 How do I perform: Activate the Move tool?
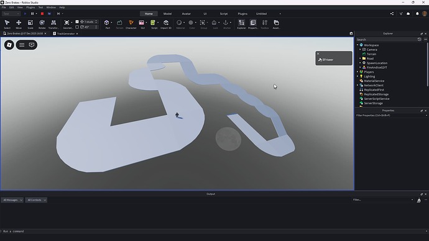pos(19,24)
